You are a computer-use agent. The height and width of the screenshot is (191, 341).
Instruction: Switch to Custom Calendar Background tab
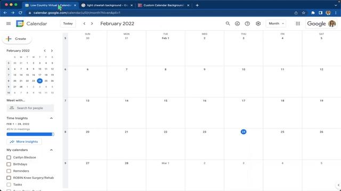point(164,5)
